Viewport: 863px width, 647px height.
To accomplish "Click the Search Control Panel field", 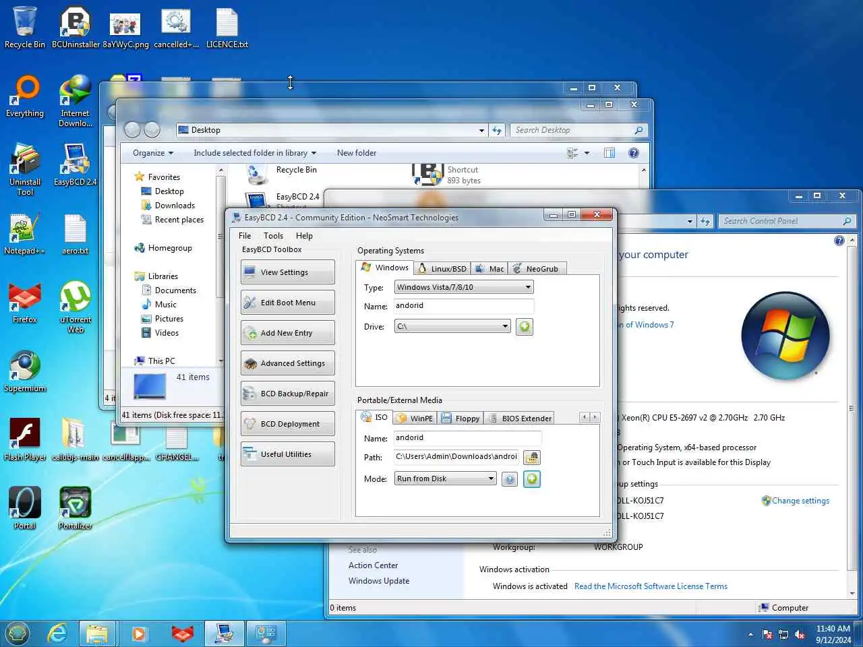I will (x=786, y=221).
